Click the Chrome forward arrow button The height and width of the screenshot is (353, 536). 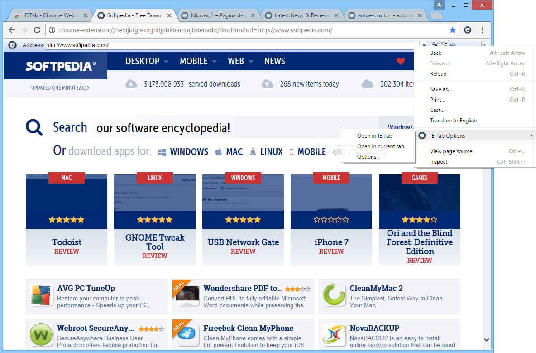click(24, 30)
